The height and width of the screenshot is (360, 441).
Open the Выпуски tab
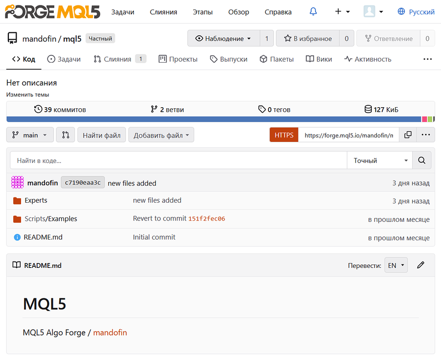(x=229, y=59)
